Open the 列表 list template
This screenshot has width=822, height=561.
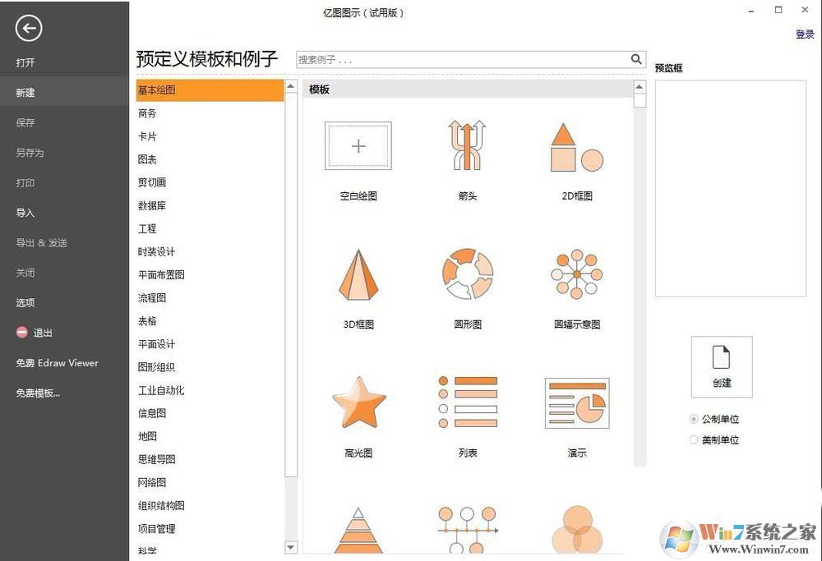(466, 402)
